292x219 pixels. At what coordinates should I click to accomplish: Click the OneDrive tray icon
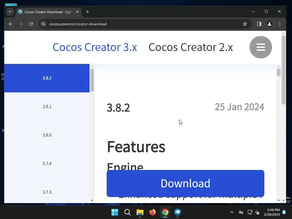pyautogui.click(x=241, y=212)
